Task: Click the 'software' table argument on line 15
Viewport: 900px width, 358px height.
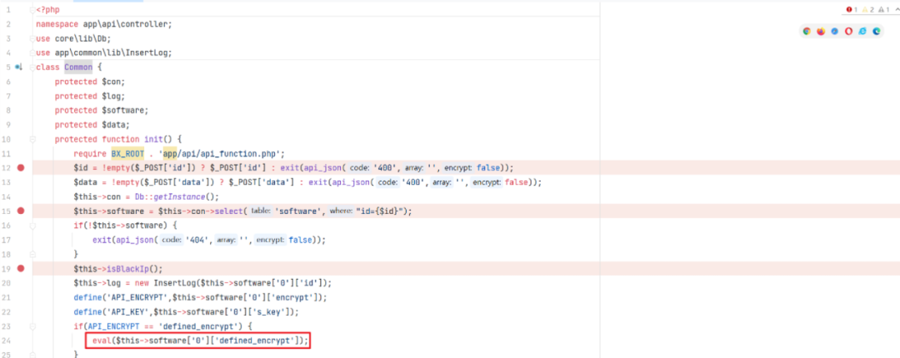Action: coord(298,211)
